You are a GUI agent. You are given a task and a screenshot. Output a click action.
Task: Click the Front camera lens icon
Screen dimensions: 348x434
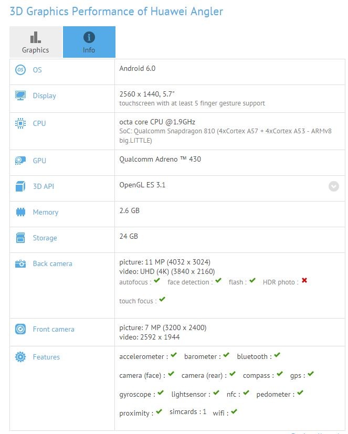20,329
